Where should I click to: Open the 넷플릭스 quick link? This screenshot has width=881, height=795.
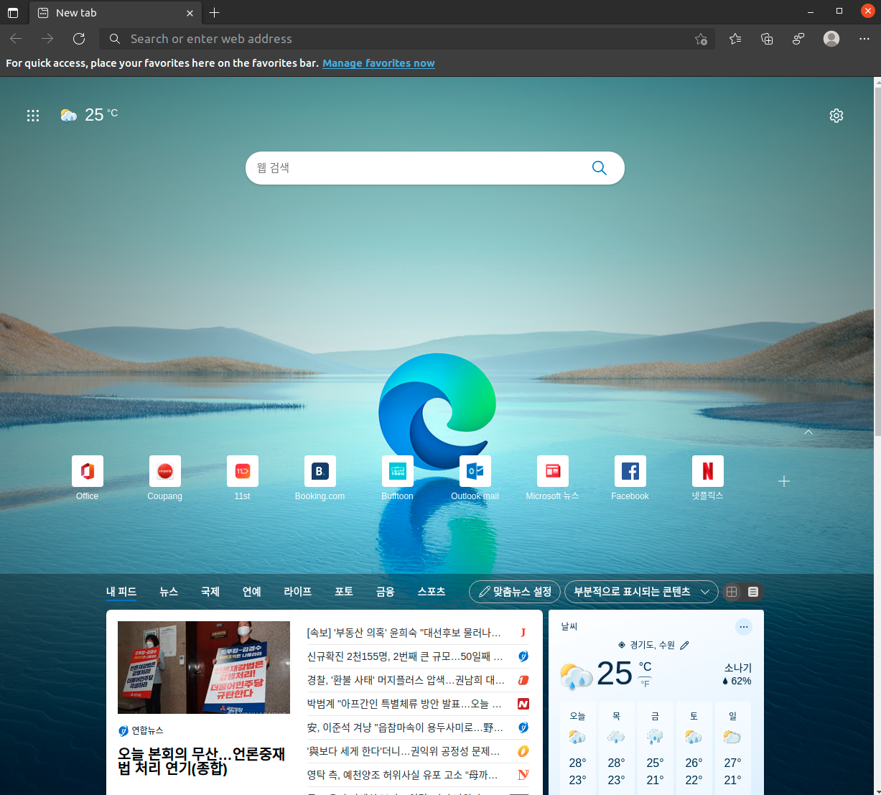tap(708, 478)
